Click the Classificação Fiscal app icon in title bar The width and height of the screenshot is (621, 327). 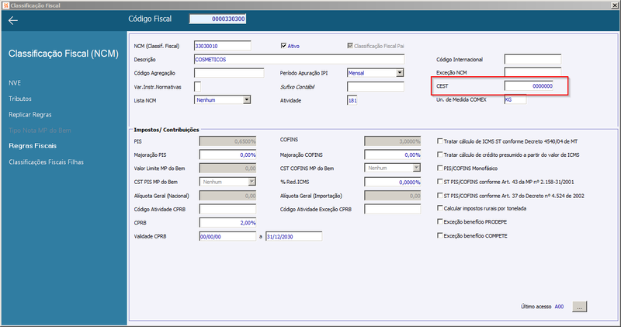(5, 5)
